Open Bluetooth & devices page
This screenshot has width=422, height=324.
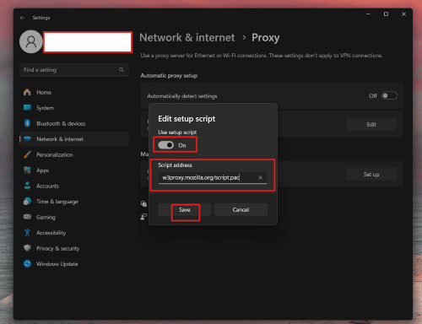click(x=74, y=123)
